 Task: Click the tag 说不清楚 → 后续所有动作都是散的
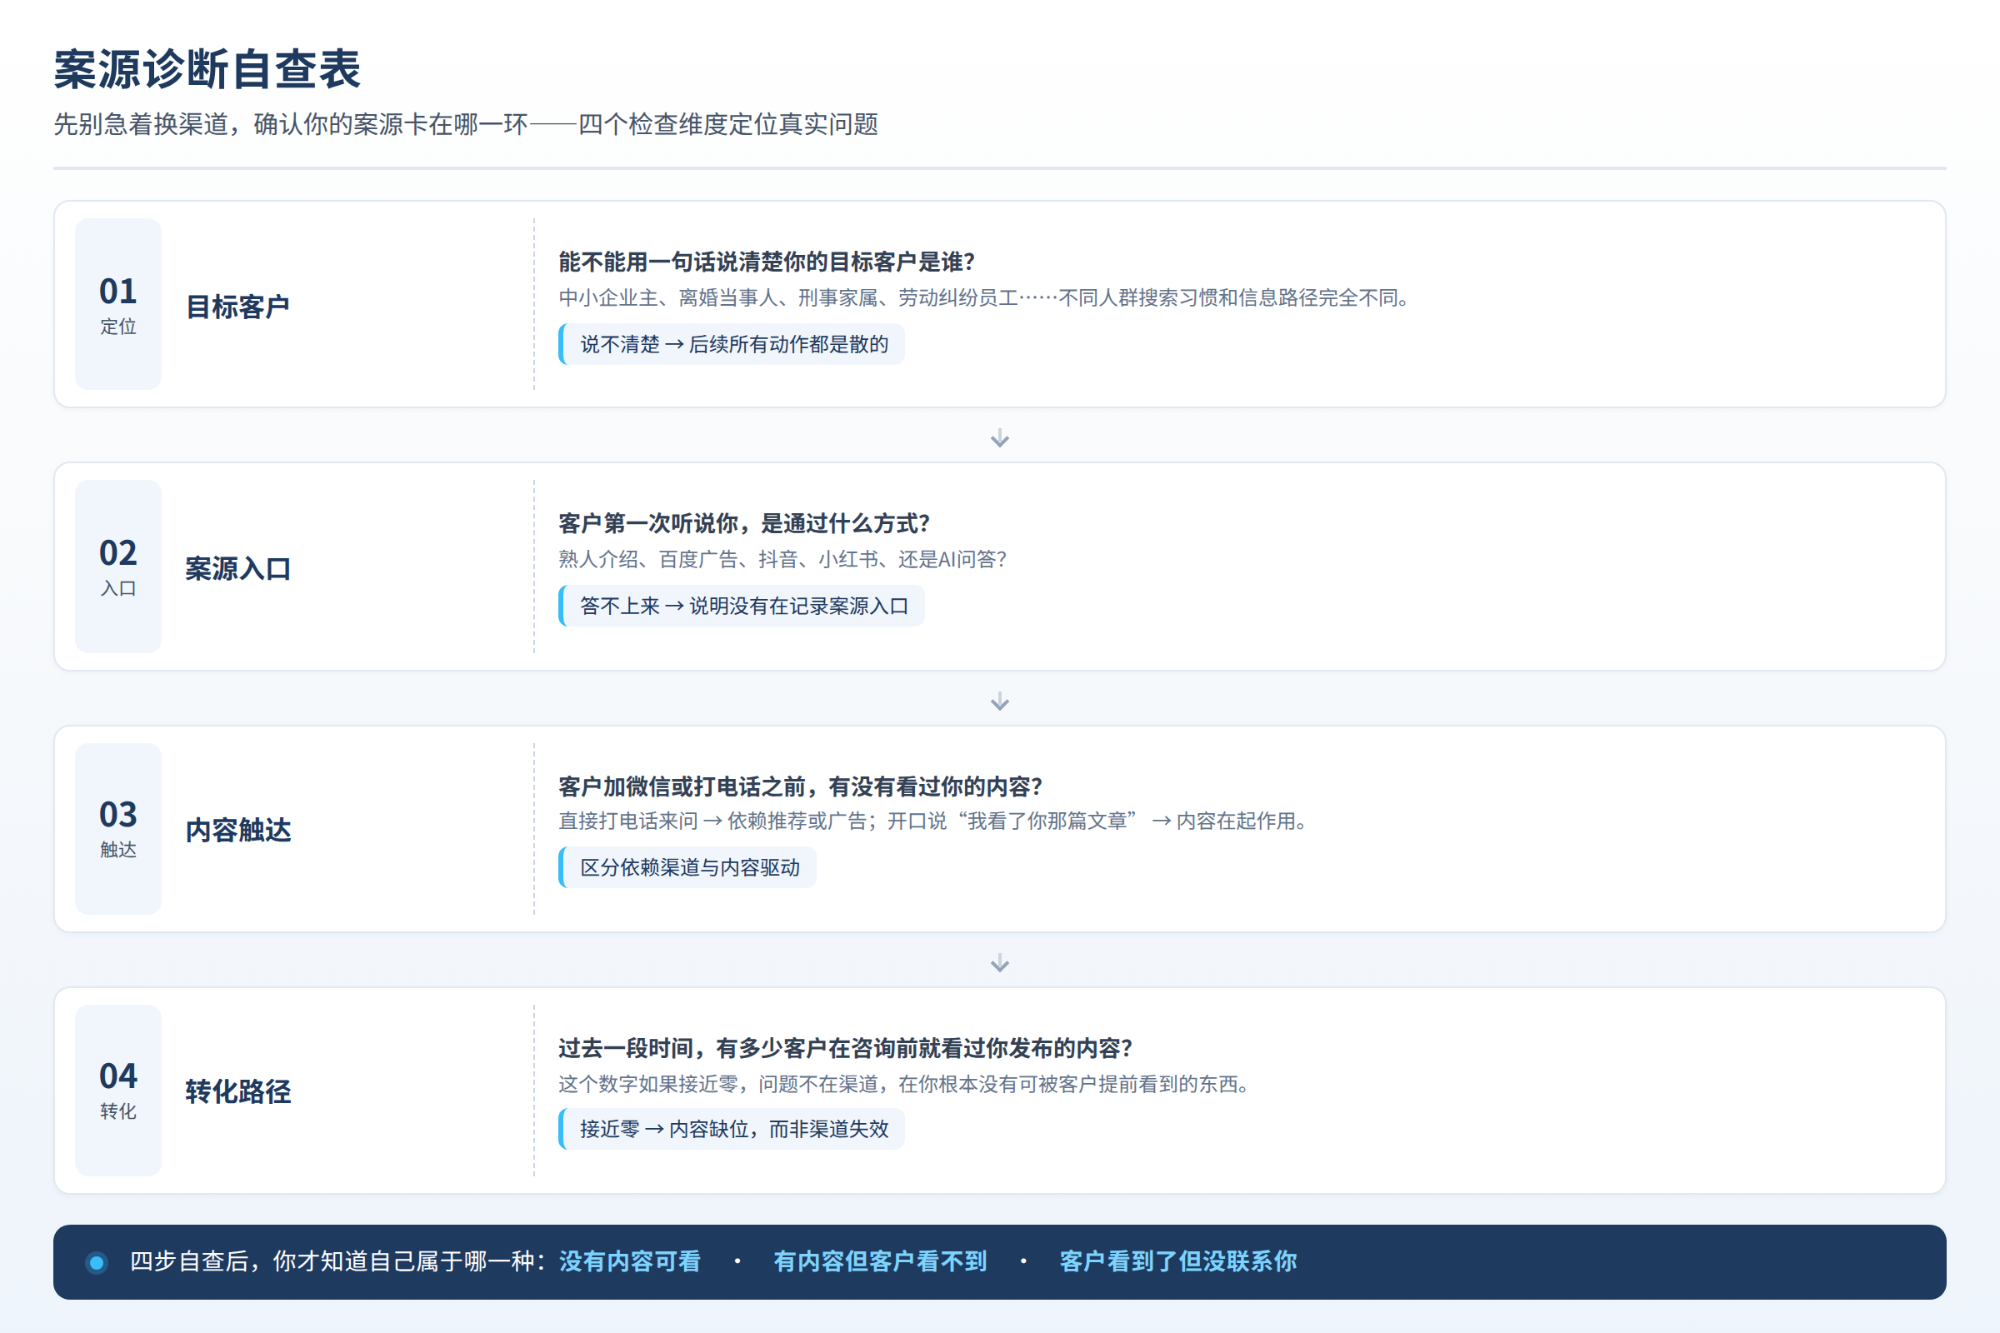[732, 344]
